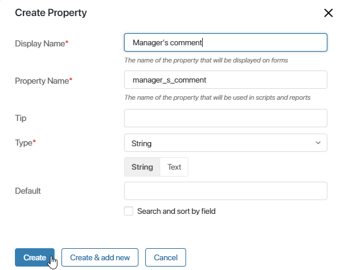Viewport: 340px width, 270px height.
Task: Click the Display Name input field
Action: 226,42
